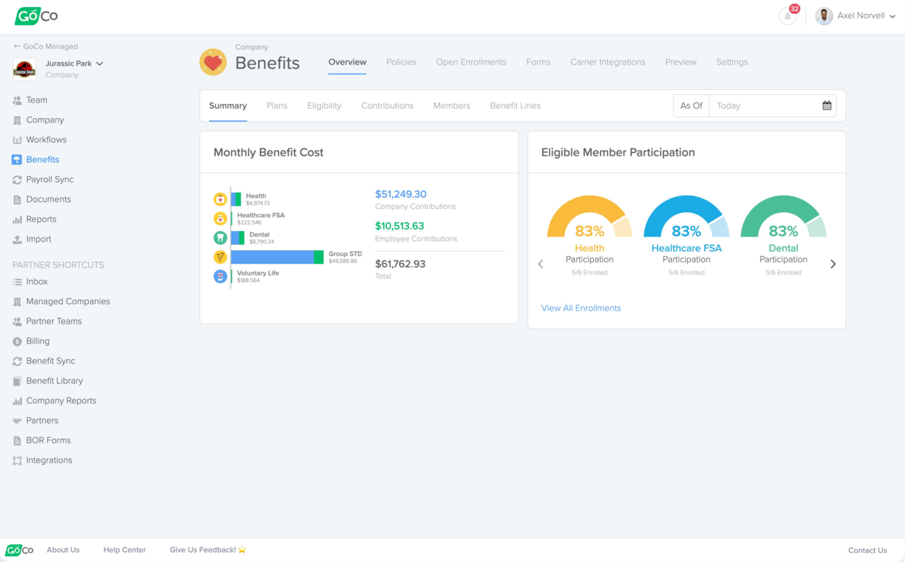Click the Dental tooth icon in chart
This screenshot has width=905, height=562.
click(x=220, y=238)
